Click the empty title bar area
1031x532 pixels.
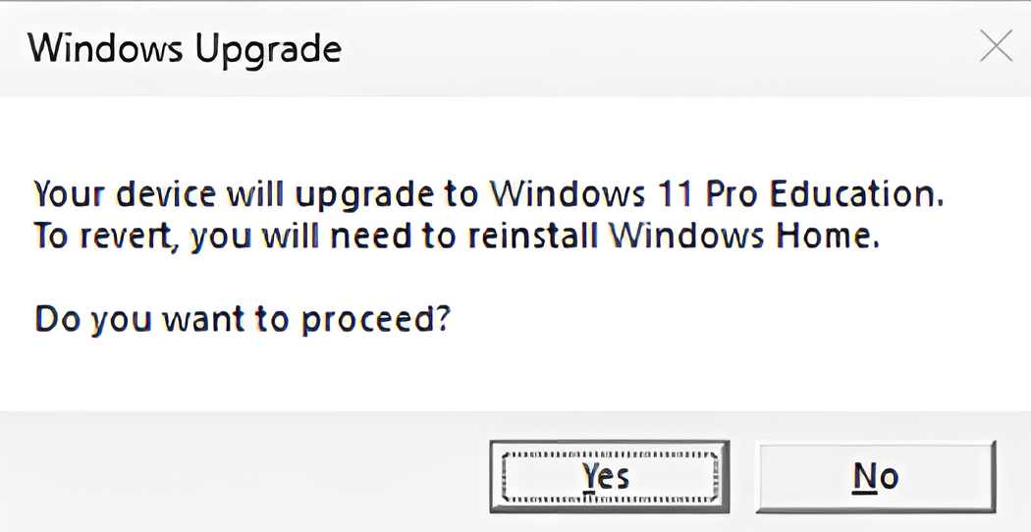[658, 48]
